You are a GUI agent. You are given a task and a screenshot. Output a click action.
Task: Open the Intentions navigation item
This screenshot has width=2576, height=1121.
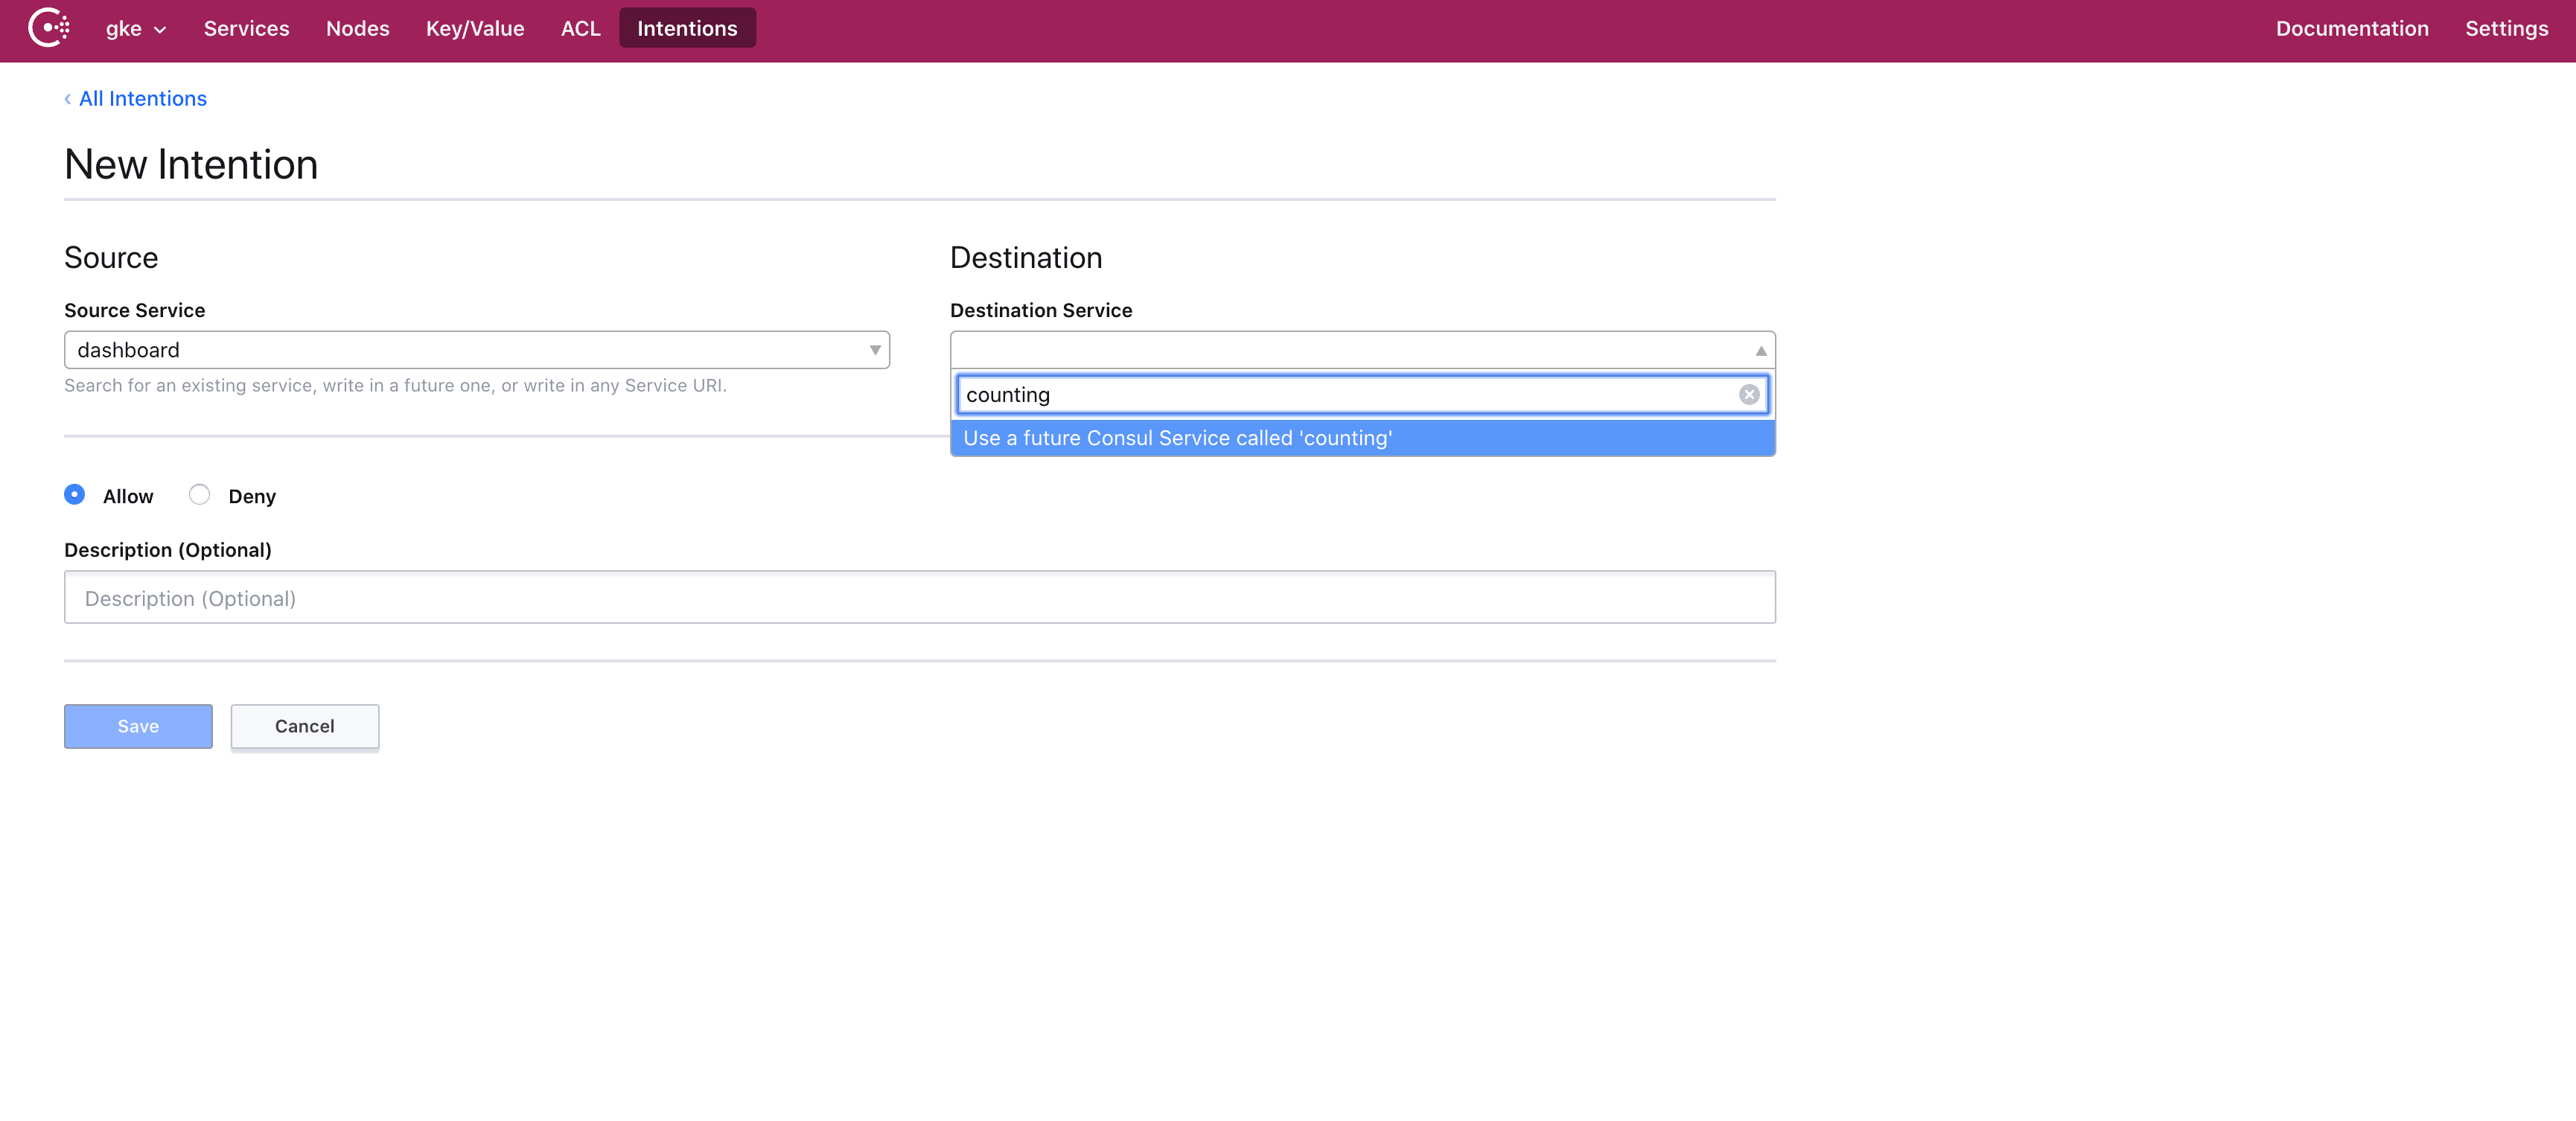pos(686,28)
